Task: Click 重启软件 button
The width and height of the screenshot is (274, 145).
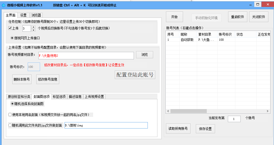Action: (x=238, y=17)
